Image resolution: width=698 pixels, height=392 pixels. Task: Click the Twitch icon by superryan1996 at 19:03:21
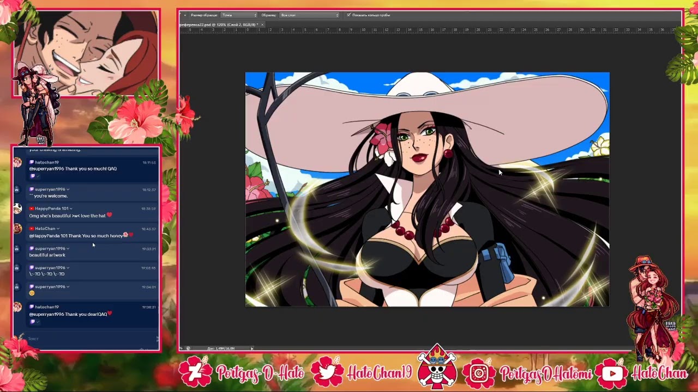pyautogui.click(x=32, y=249)
